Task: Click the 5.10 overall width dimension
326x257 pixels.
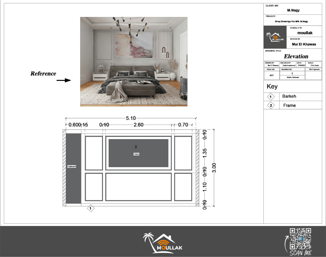Action: pos(130,118)
